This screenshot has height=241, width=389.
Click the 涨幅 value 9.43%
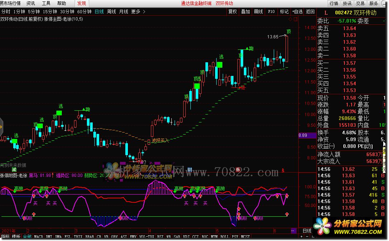click(349, 111)
